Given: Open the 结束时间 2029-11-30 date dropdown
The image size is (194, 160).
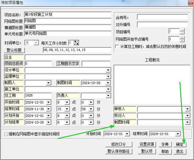Looking at the screenshot, I should tap(49, 109).
